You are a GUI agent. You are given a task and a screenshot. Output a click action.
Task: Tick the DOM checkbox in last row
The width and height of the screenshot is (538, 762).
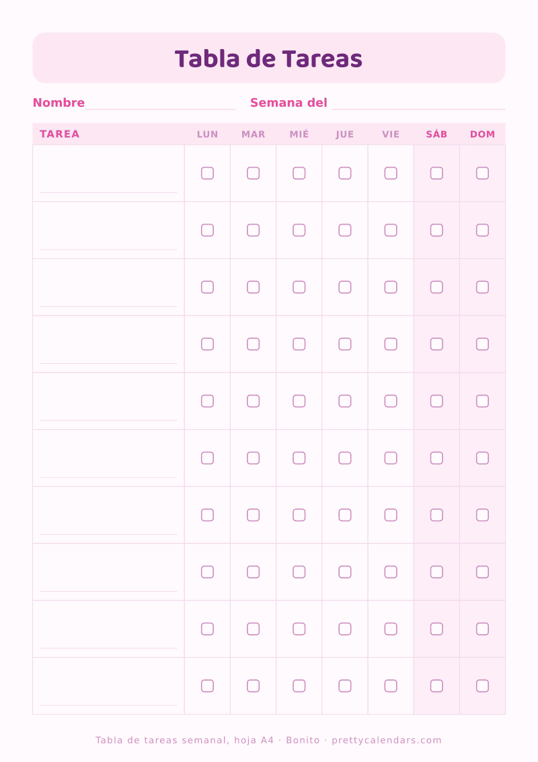(x=483, y=686)
